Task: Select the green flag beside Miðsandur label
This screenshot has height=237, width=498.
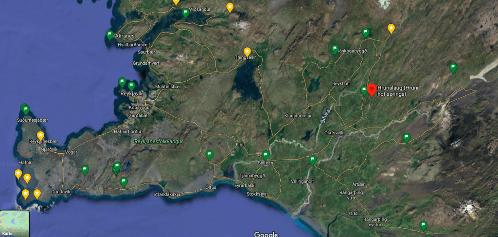Action: (x=186, y=13)
